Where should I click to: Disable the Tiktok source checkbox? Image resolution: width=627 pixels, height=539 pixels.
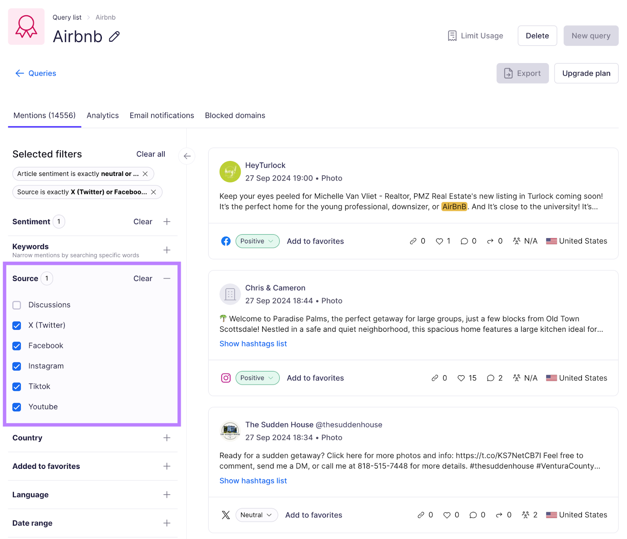tap(17, 387)
